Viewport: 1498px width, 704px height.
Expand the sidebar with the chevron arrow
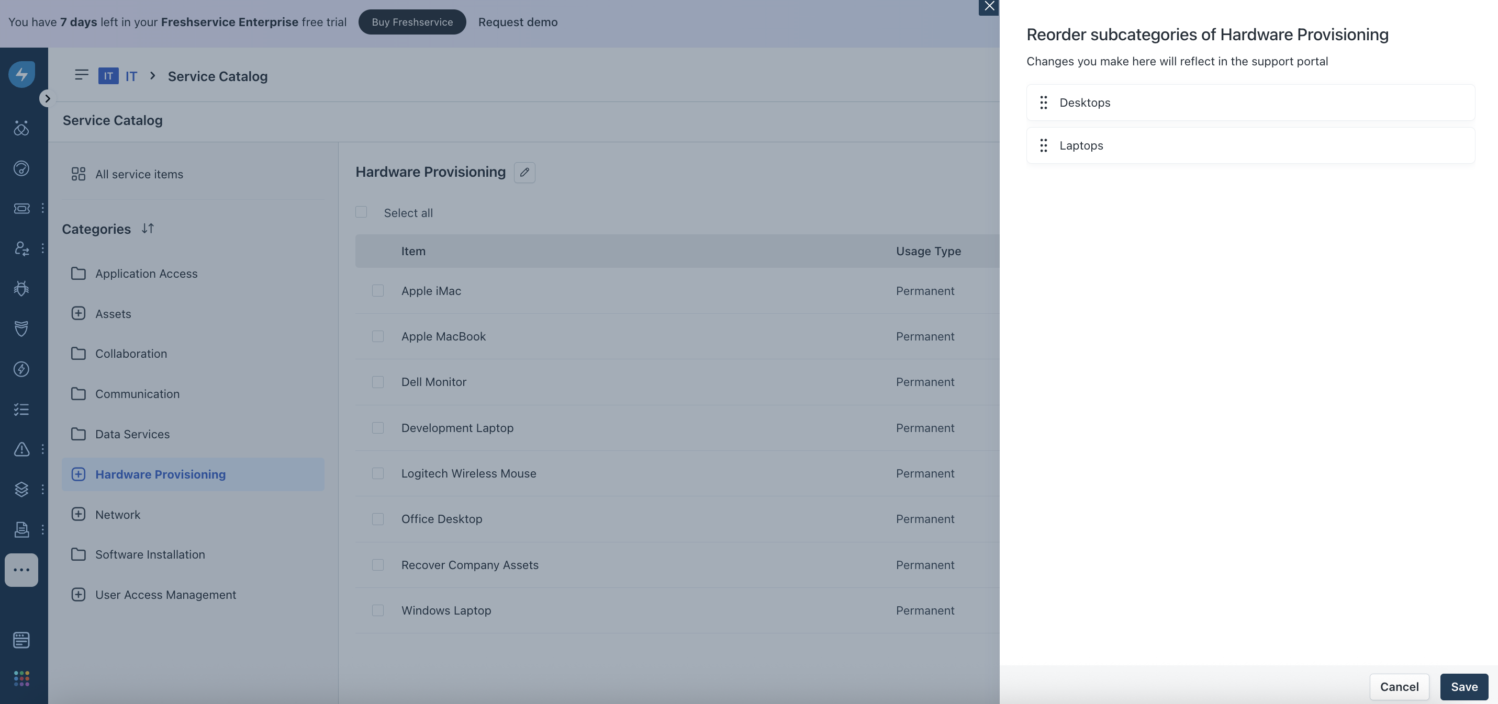pyautogui.click(x=47, y=99)
